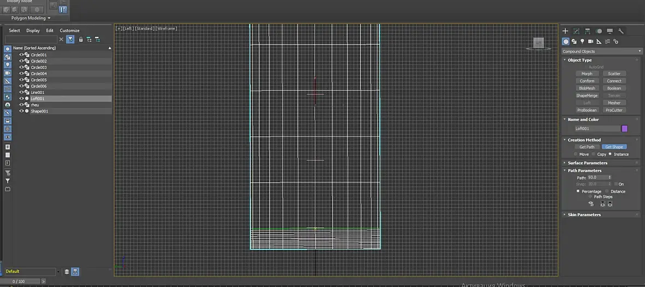Toggle the Geometry display filter in Scene Explorer
This screenshot has height=287, width=645.
[x=8, y=49]
